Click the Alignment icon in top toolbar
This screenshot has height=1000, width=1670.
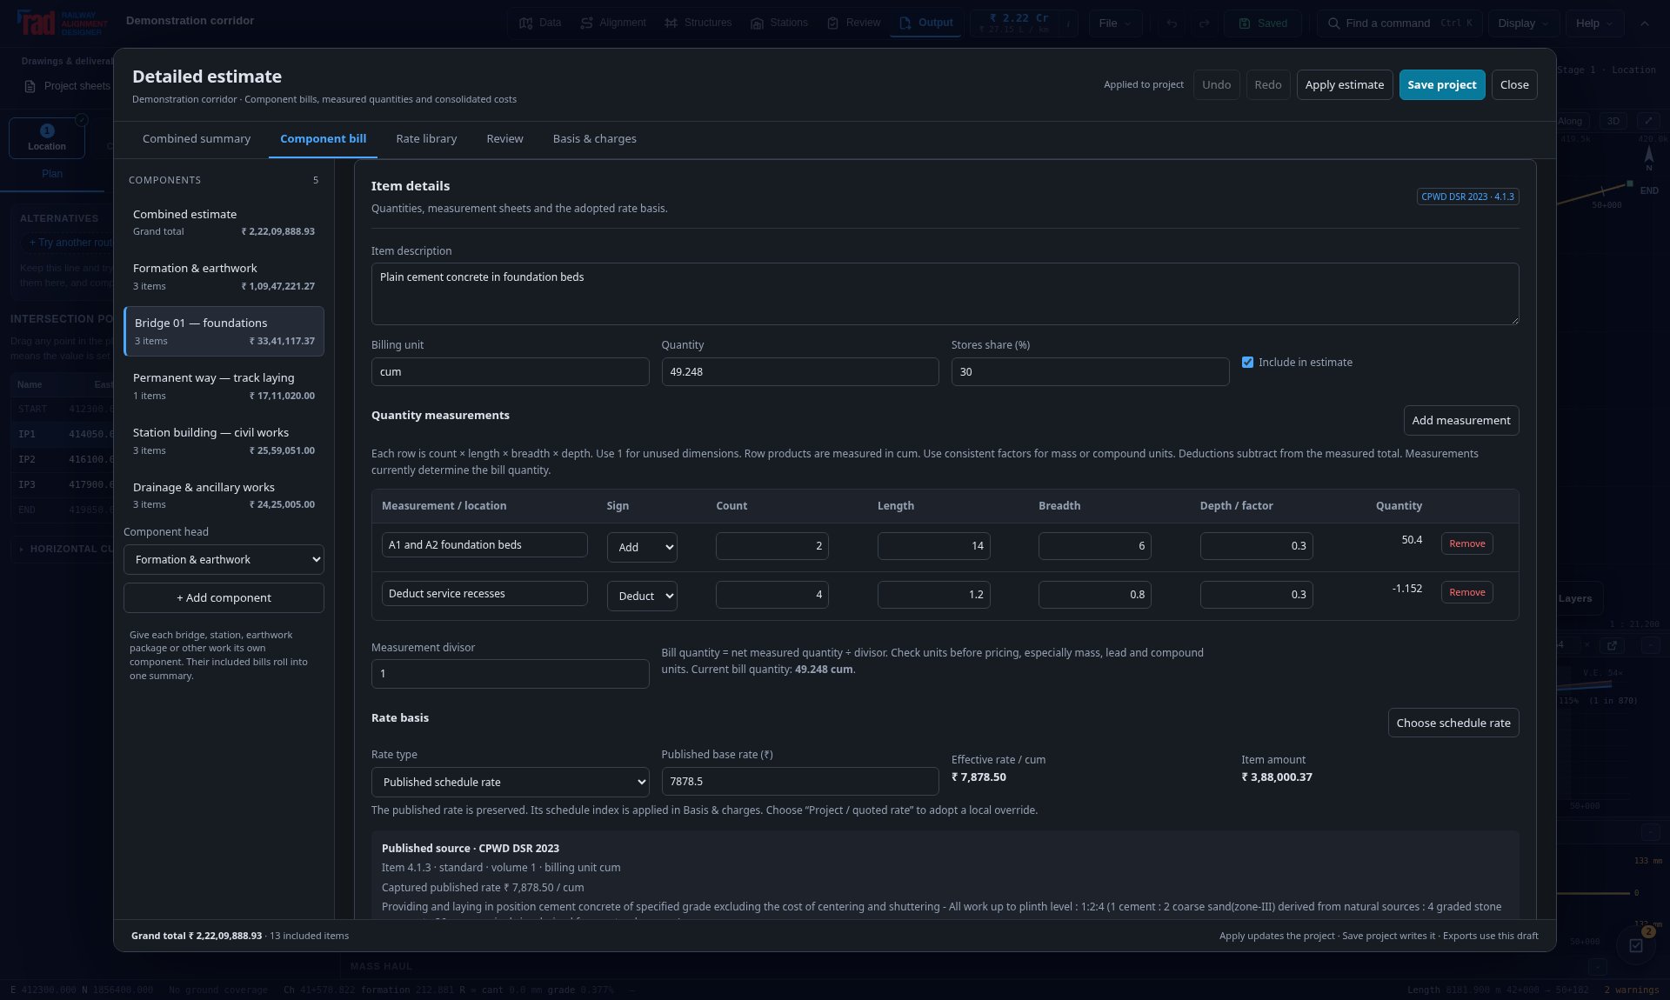[587, 23]
